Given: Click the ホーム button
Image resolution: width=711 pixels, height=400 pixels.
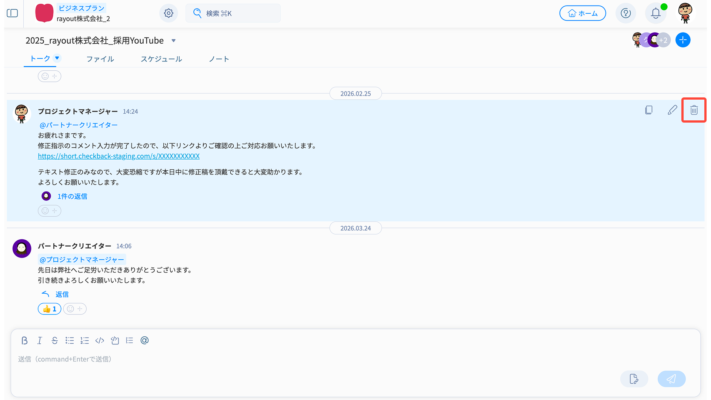Looking at the screenshot, I should point(583,13).
